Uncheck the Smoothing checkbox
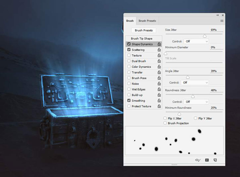240x177 pixels. pyautogui.click(x=129, y=101)
